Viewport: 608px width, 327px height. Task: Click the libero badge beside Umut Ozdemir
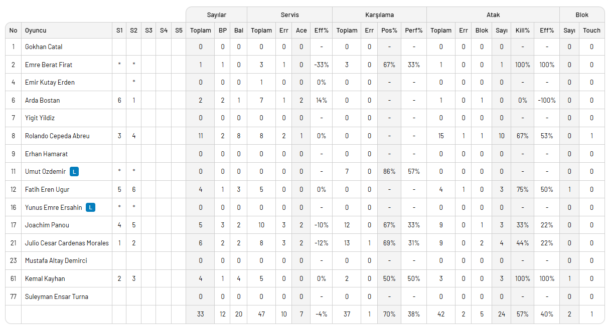point(74,172)
